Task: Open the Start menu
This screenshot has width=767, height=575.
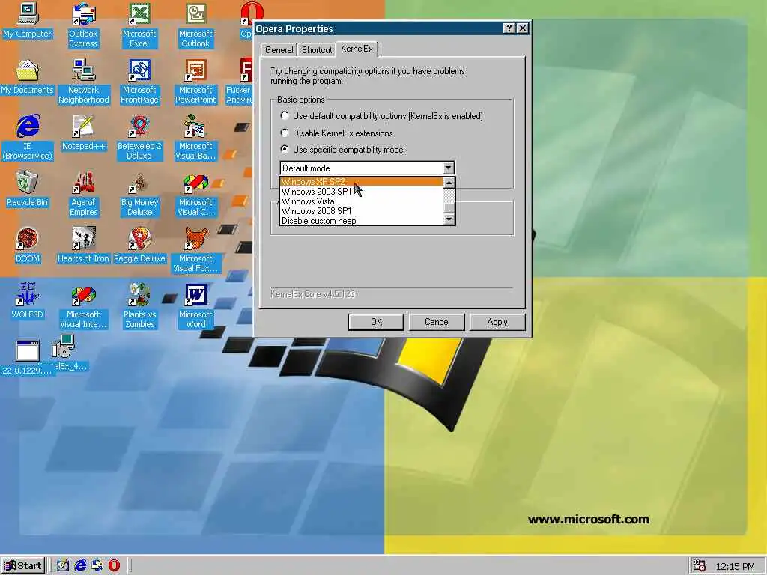Action: (x=23, y=566)
